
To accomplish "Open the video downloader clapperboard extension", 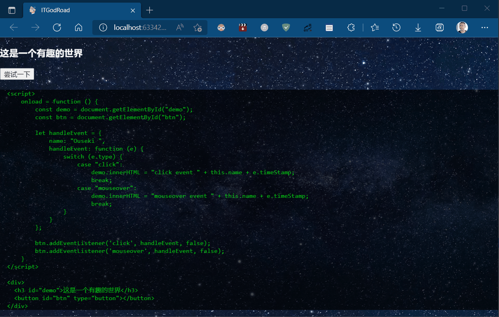I will point(243,28).
